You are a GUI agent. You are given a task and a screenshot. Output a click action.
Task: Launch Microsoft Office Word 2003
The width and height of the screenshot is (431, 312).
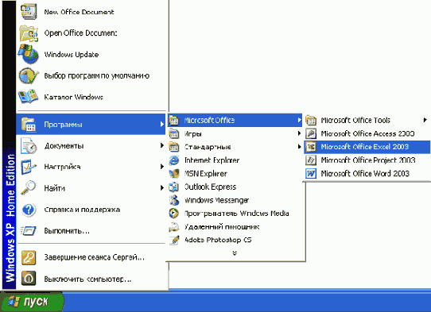click(x=367, y=173)
